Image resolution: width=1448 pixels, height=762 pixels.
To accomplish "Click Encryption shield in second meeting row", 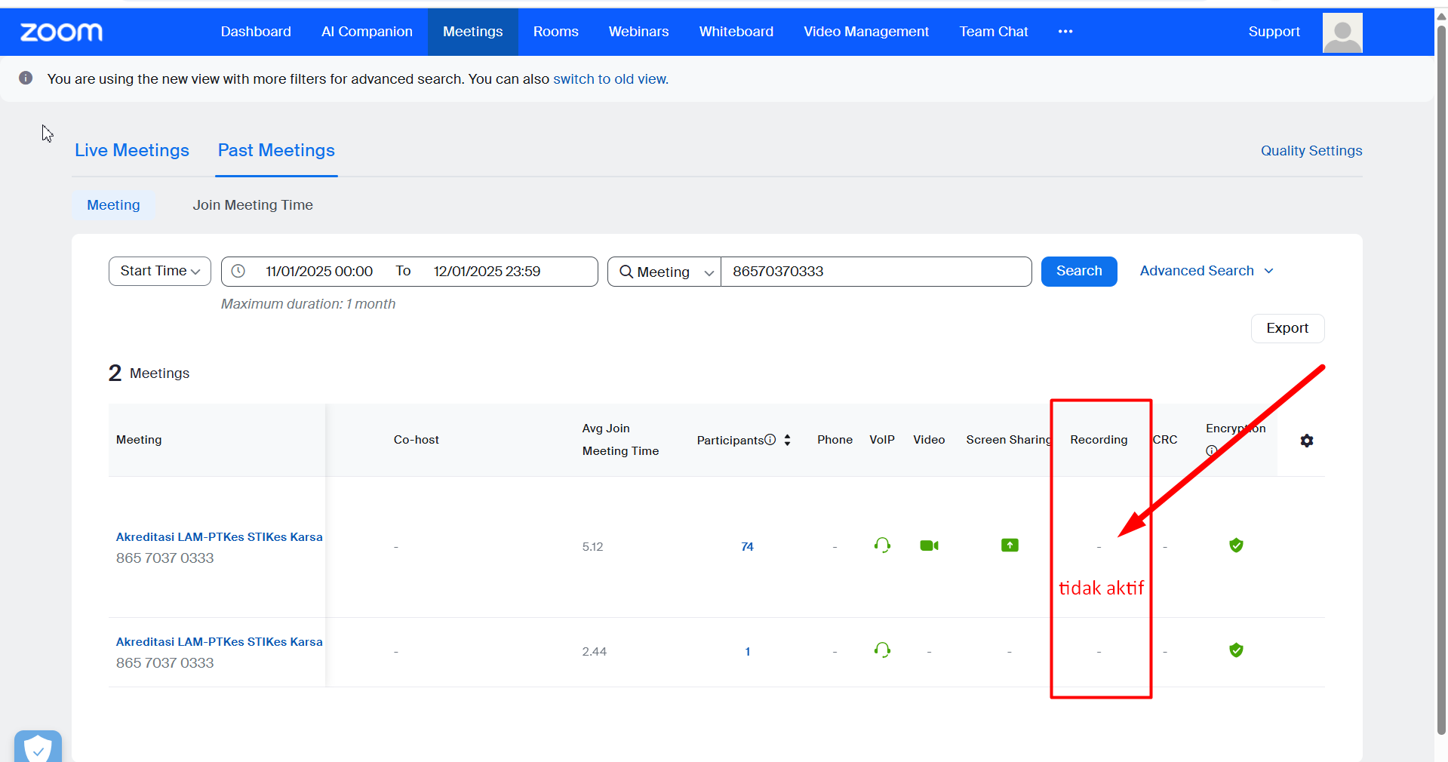I will pos(1236,650).
